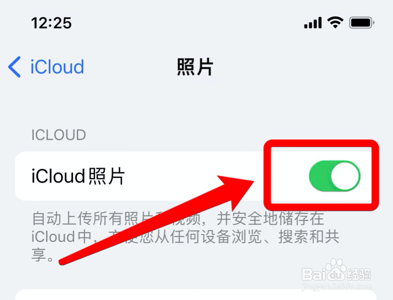
Task: Click the green track of iCloud 照片 toggle
Action: (x=320, y=176)
